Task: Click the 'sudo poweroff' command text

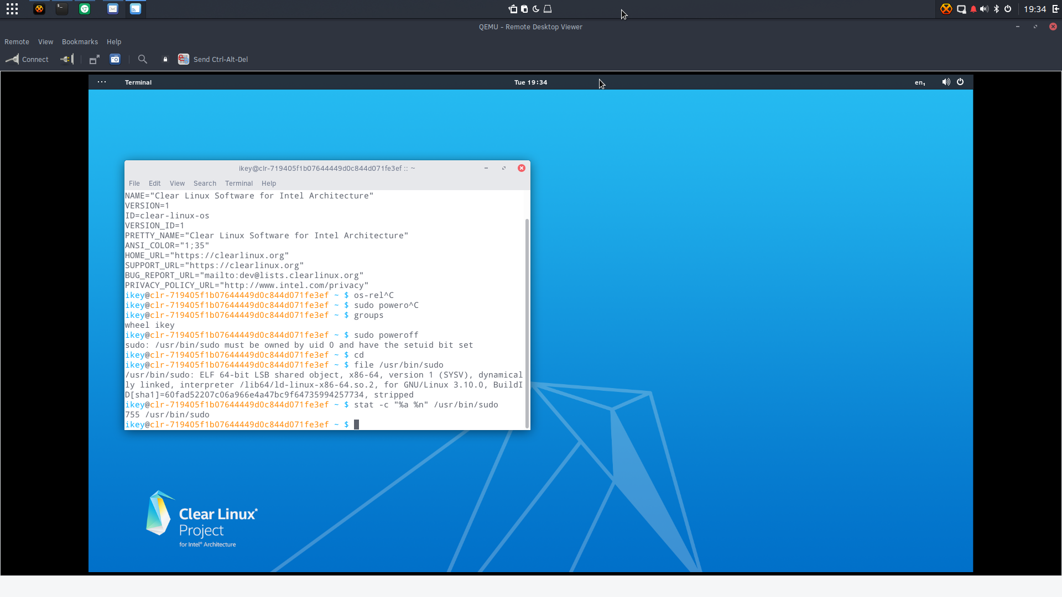Action: click(x=386, y=335)
